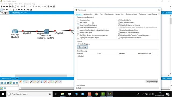Enable the Play Sound checkbox
172x97 pixels.
click(x=78, y=23)
